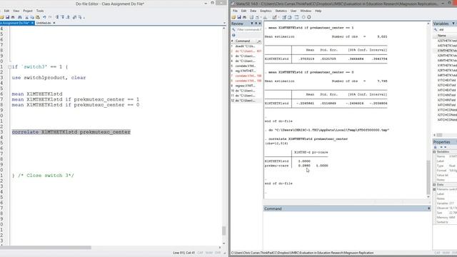Open Help menu in Stata window
Image resolution: width=457 pixels, height=257 pixels.
click(x=318, y=11)
